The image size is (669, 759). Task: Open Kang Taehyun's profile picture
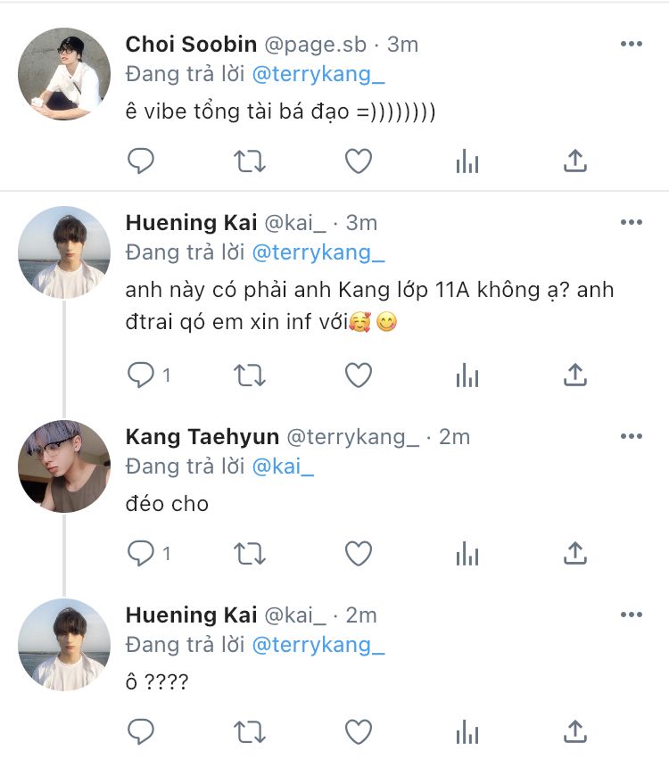click(64, 466)
